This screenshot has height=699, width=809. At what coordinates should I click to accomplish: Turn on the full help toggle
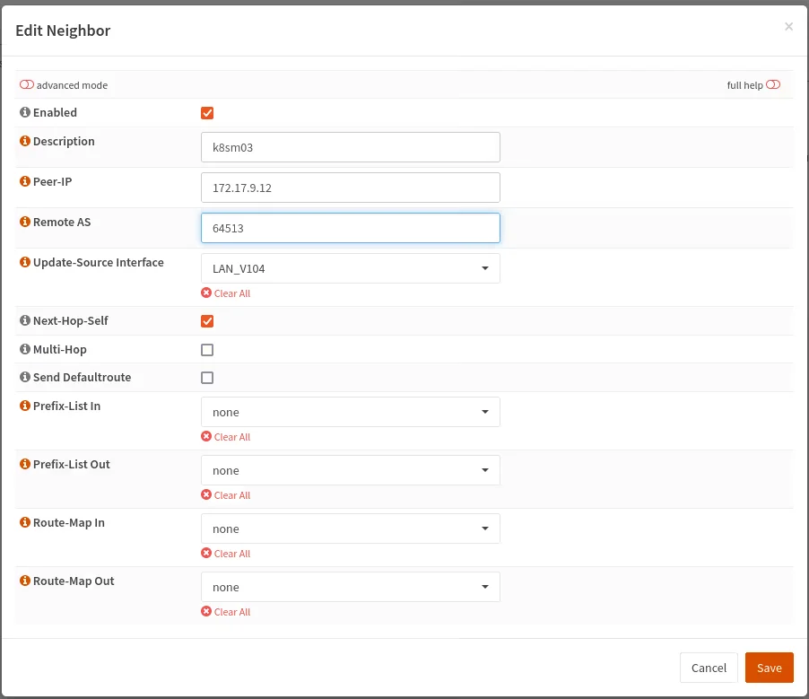coord(773,85)
